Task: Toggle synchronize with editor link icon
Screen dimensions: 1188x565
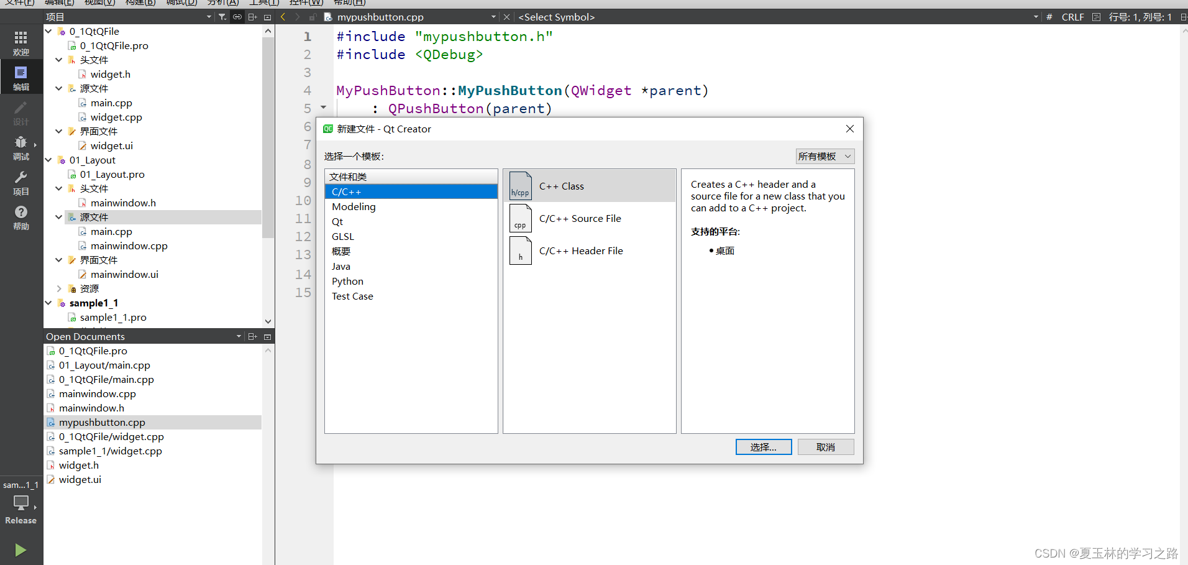Action: coord(237,17)
